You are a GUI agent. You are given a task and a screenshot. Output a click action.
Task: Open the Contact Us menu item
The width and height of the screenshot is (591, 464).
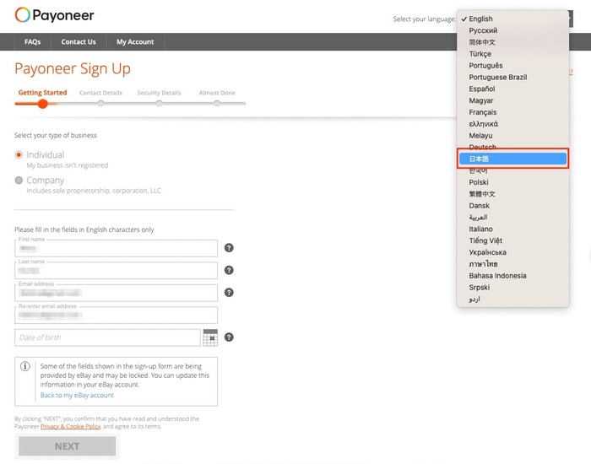79,42
